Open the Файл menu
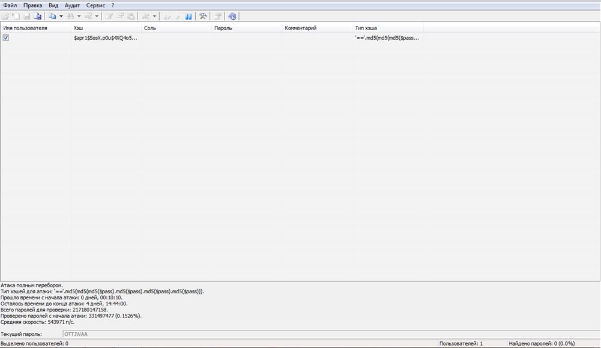The height and width of the screenshot is (348, 601). click(10, 5)
